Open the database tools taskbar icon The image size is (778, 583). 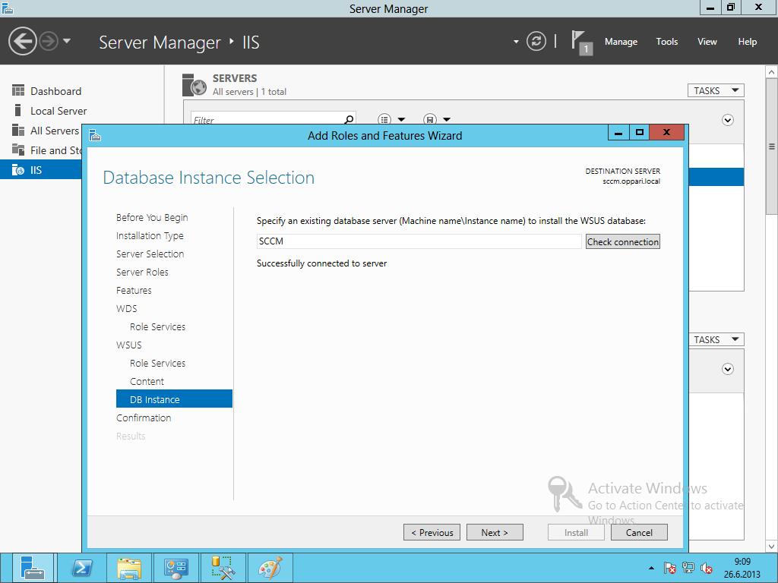pos(223,568)
